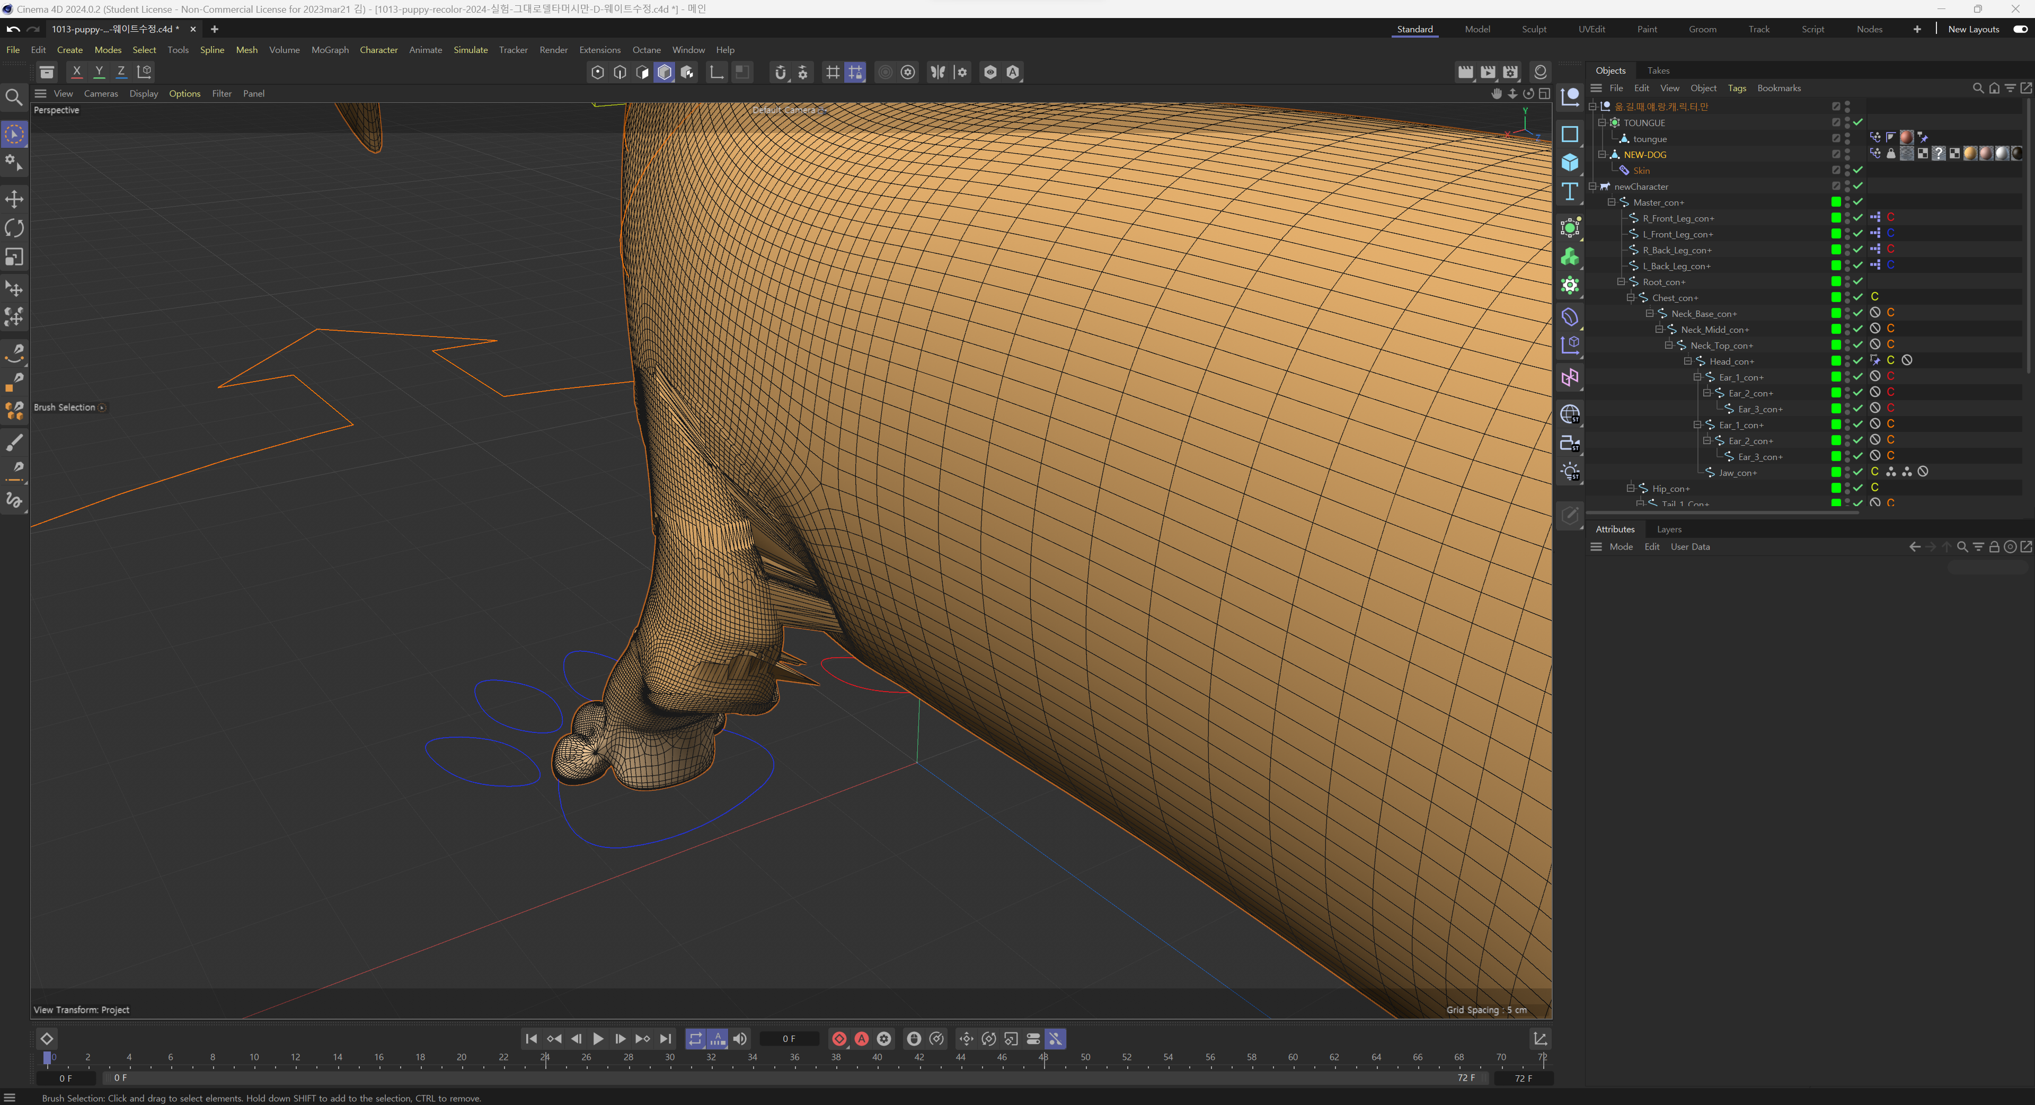Add a new project tab plus

pyautogui.click(x=214, y=29)
